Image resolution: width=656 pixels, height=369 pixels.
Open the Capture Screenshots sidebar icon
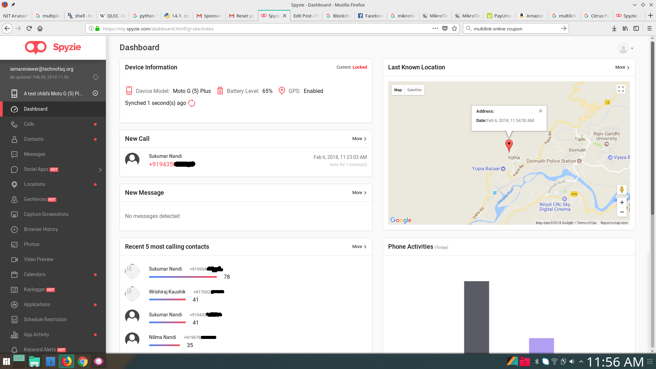coord(14,215)
